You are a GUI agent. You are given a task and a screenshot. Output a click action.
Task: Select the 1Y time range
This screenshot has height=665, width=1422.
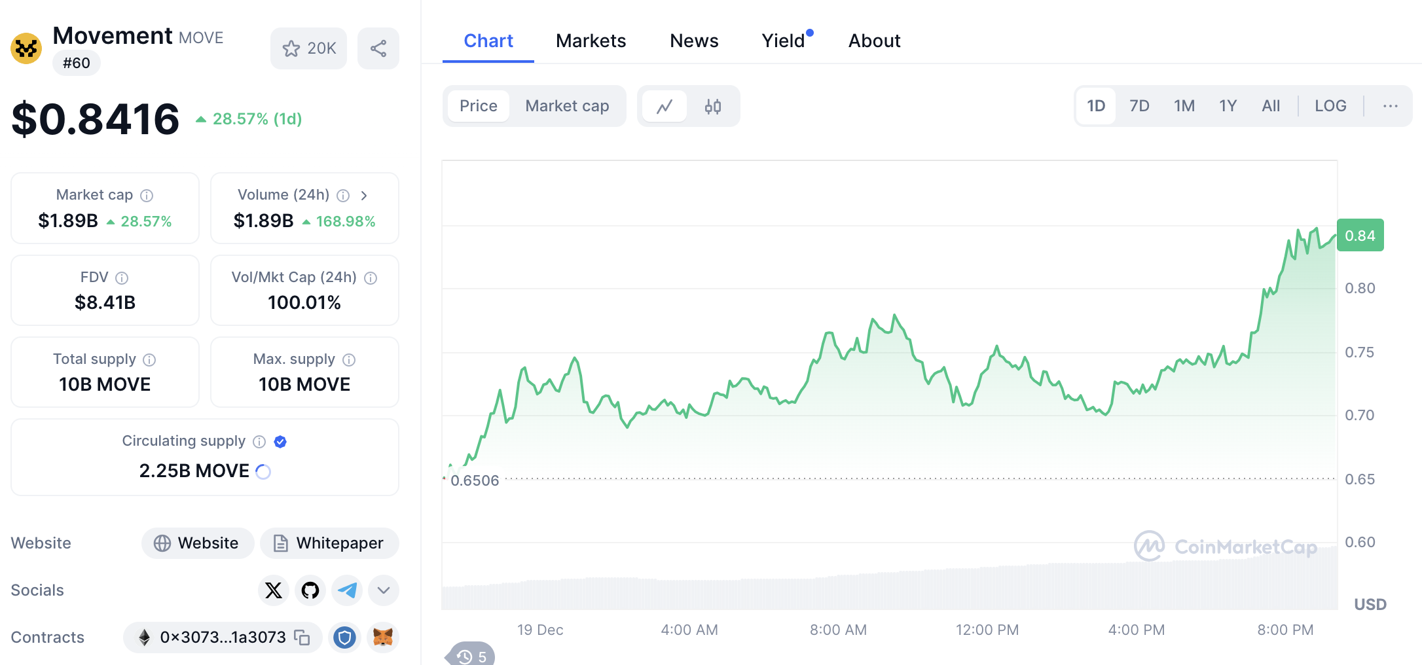click(x=1228, y=106)
